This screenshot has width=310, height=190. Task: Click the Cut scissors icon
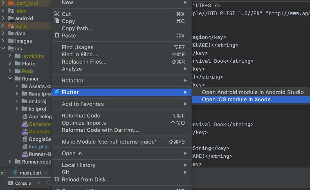[x=57, y=14]
